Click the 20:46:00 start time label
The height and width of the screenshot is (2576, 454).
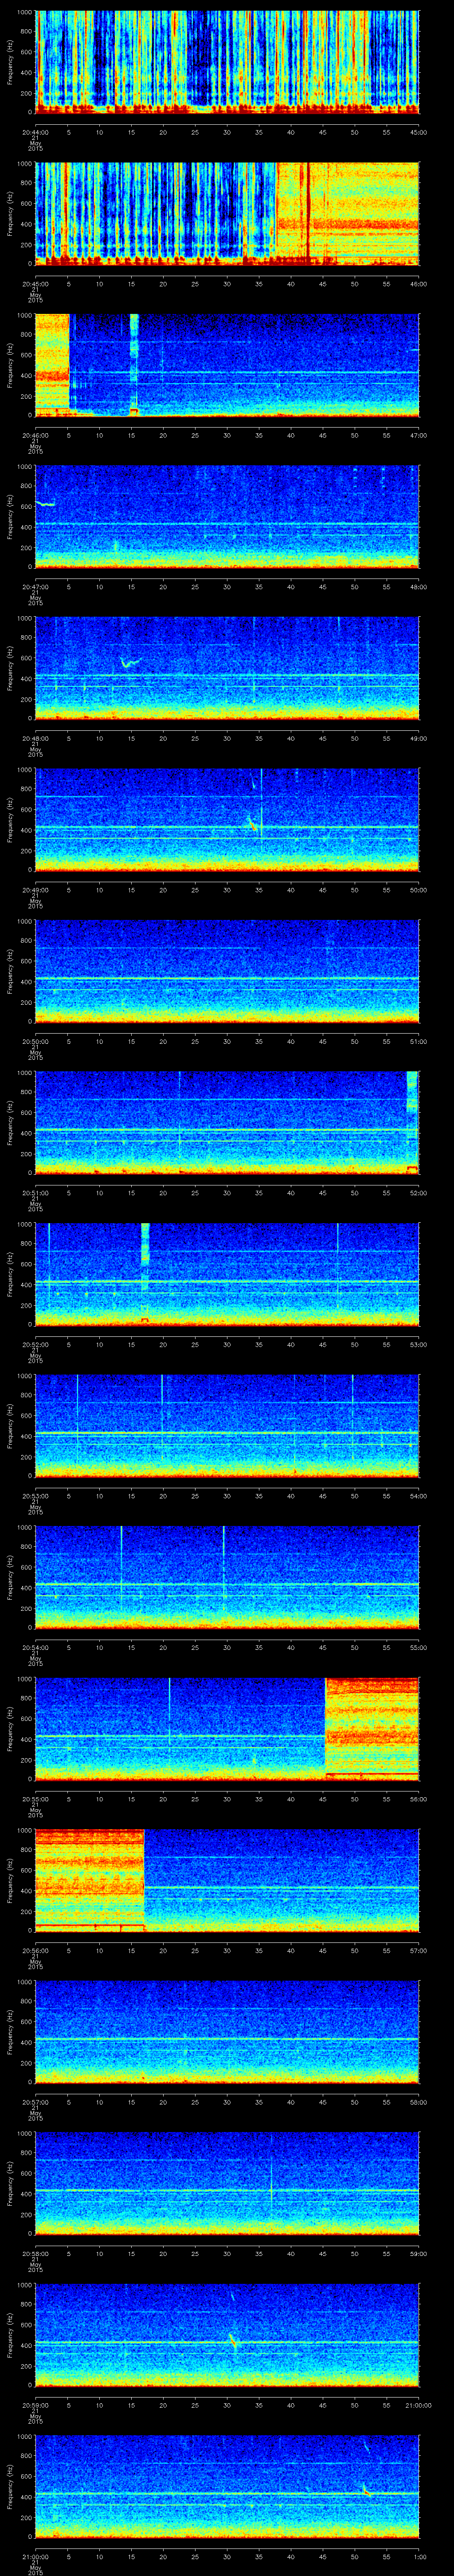(36, 435)
